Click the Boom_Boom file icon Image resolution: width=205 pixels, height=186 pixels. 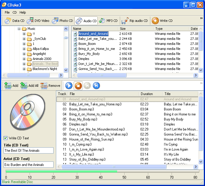75,44
